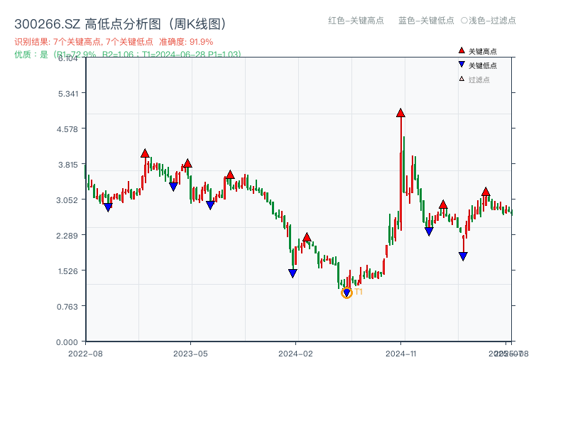Click the green 优质 result line
This screenshot has width=568, height=426.
tap(128, 54)
